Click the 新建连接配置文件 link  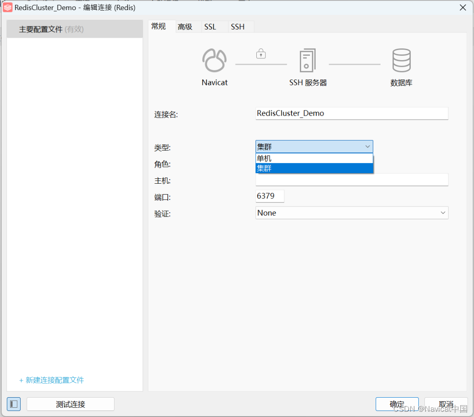pos(51,380)
